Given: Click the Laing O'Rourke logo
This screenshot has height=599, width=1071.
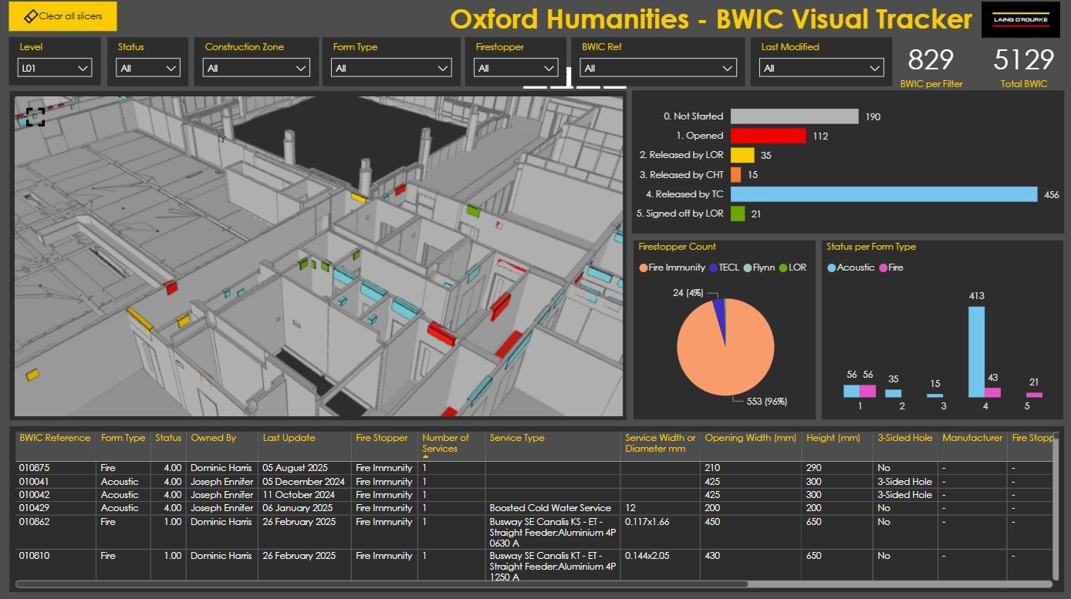Looking at the screenshot, I should point(1020,19).
